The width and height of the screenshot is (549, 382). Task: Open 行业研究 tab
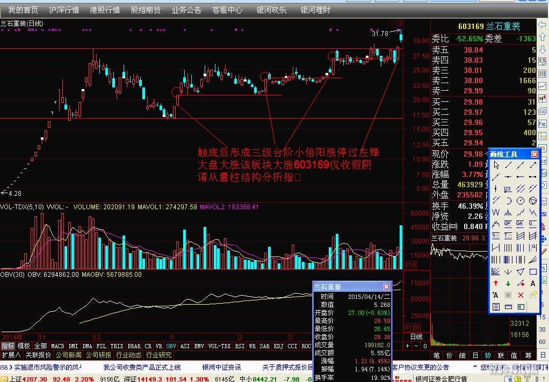[159, 355]
